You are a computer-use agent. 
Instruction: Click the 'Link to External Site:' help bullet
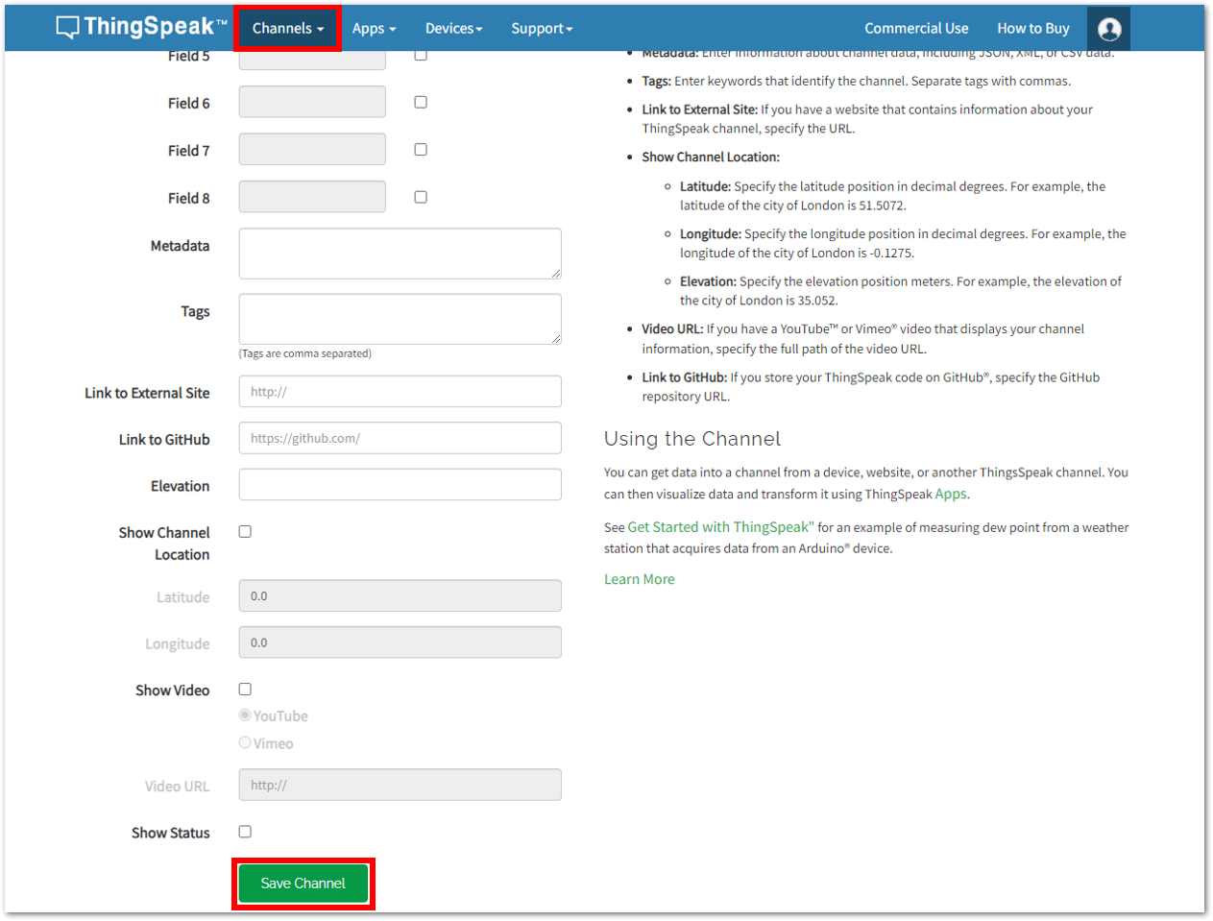[867, 119]
